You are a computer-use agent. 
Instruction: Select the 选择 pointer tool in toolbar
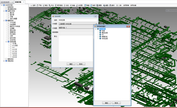(x=33, y=5)
